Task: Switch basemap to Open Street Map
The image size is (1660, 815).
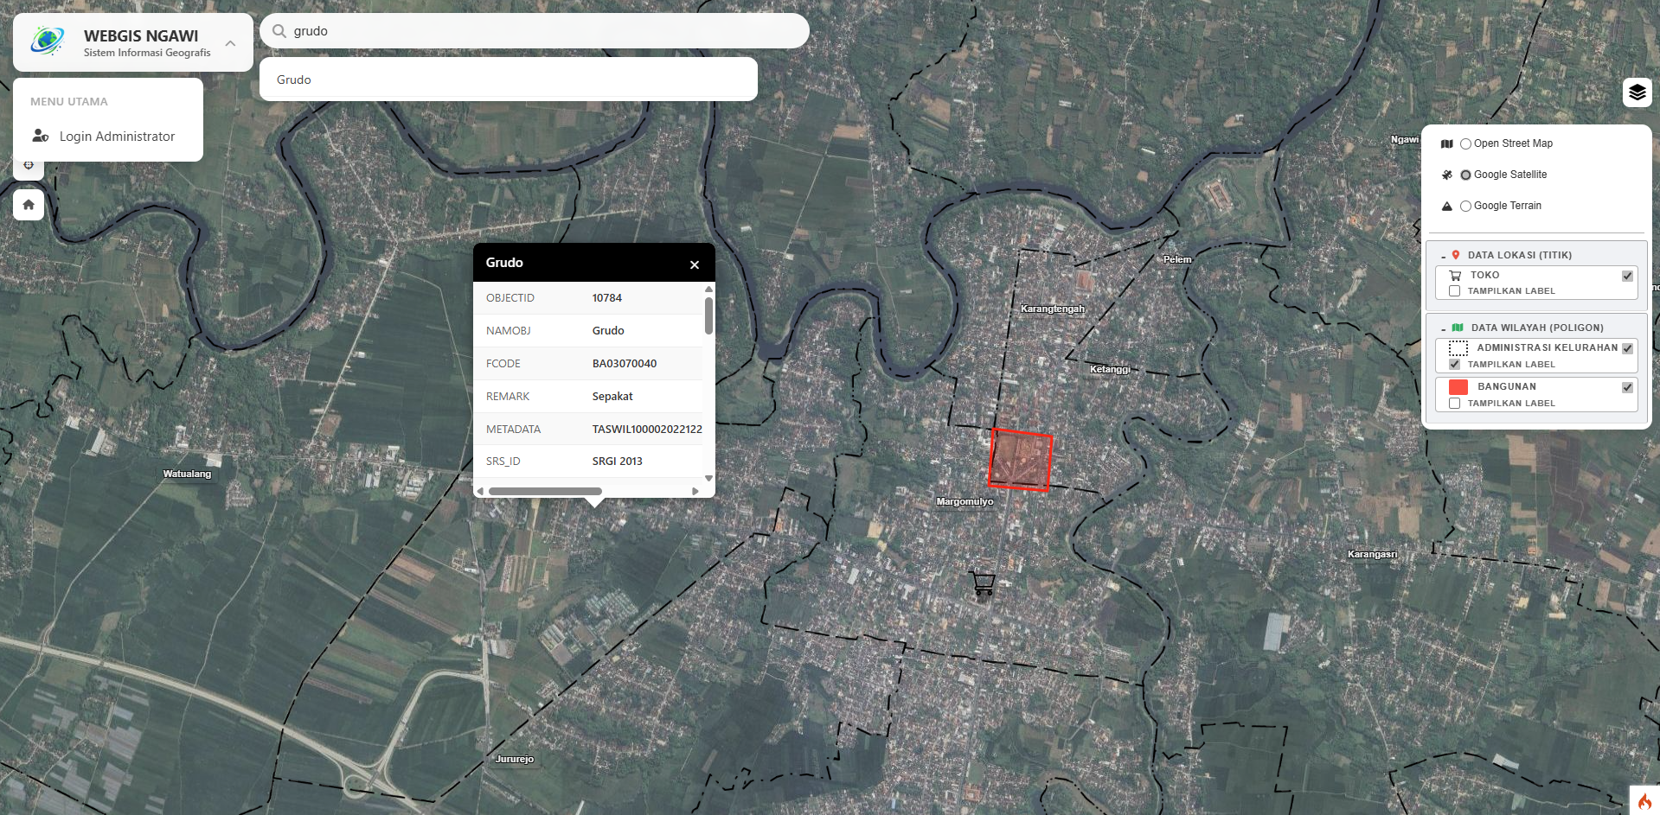Action: click(x=1465, y=143)
